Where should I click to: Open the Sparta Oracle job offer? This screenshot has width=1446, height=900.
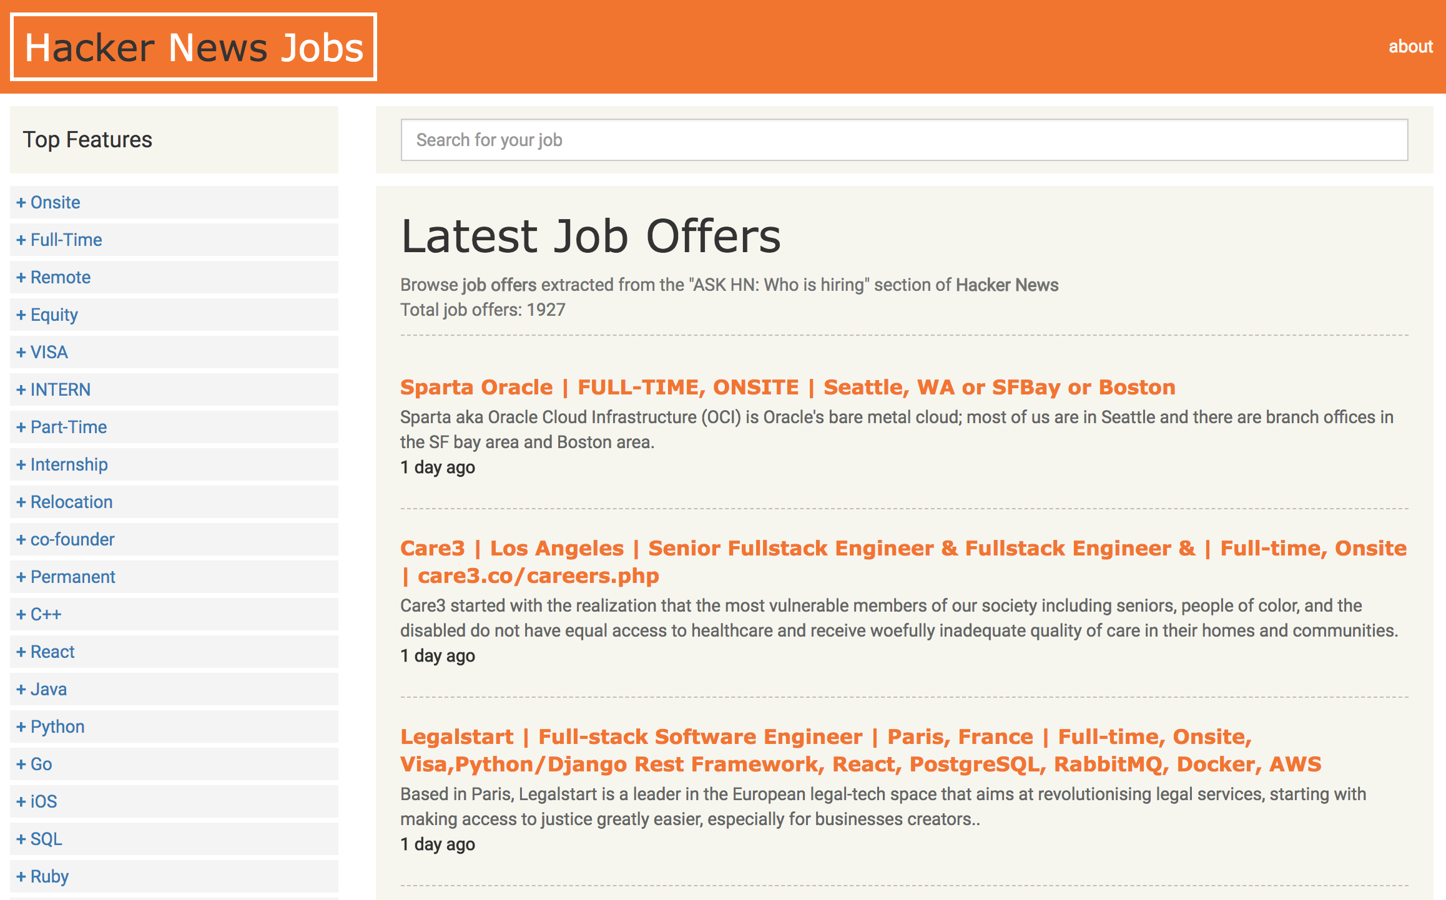coord(788,388)
